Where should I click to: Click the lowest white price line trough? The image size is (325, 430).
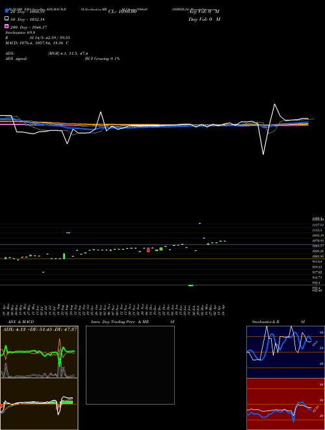pos(263,154)
